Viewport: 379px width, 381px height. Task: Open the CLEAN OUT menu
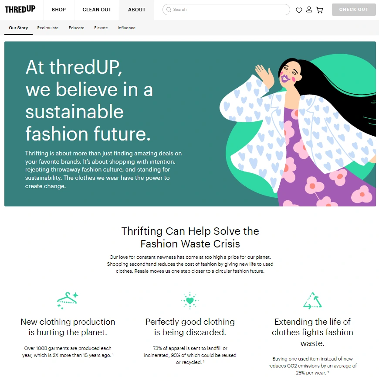[x=97, y=10]
